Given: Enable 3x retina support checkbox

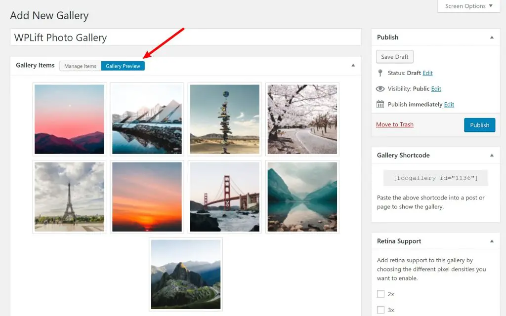Looking at the screenshot, I should (380, 310).
